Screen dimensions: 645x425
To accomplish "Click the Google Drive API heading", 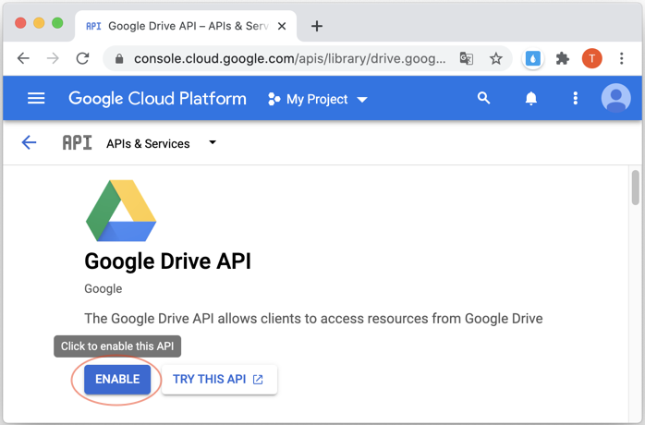I will [x=167, y=261].
